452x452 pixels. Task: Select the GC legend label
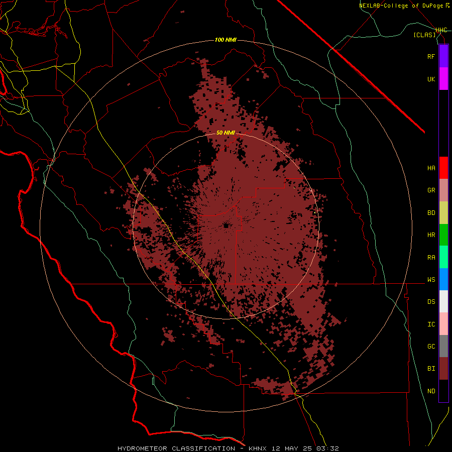click(431, 347)
